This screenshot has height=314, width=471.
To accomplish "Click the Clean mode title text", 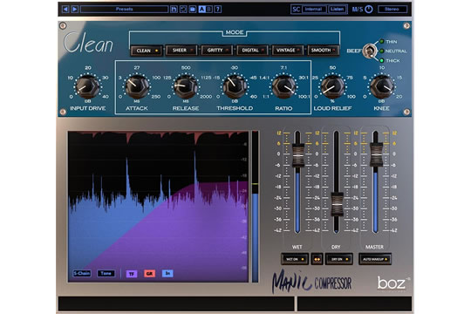I will pyautogui.click(x=89, y=43).
